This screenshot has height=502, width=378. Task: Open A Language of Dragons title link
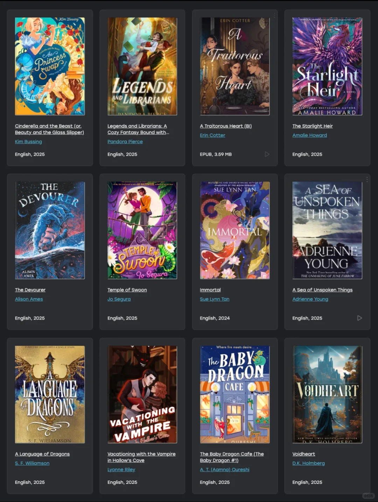point(42,454)
